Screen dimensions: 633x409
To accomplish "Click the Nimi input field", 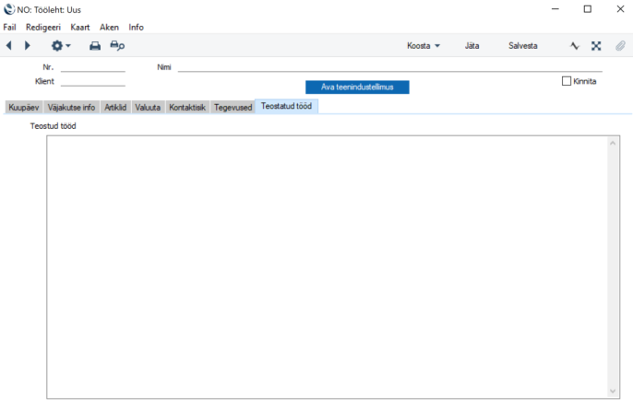I will click(390, 67).
